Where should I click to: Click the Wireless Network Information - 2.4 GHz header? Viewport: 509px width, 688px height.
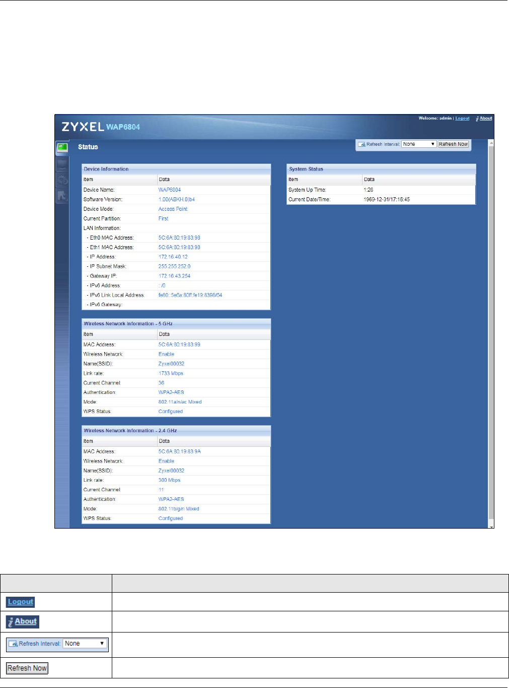point(176,431)
